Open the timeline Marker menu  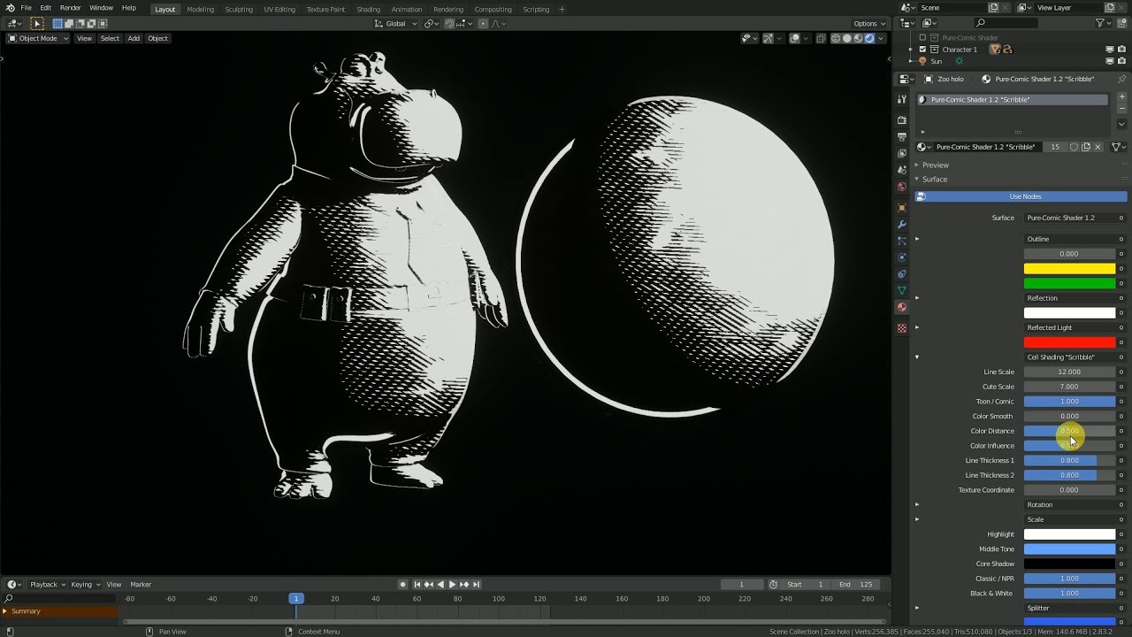pyautogui.click(x=141, y=584)
